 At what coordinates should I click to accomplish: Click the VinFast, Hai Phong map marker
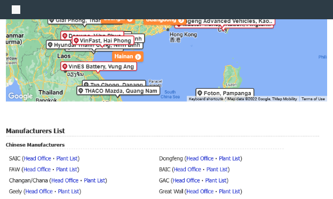(103, 41)
